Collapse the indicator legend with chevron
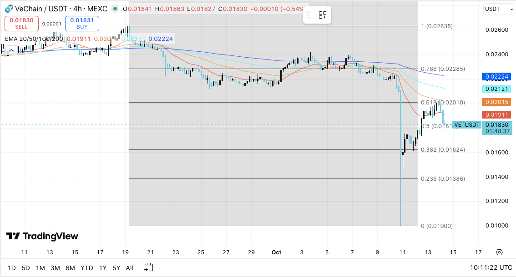Screen dimensions: 516x277 click(10, 50)
